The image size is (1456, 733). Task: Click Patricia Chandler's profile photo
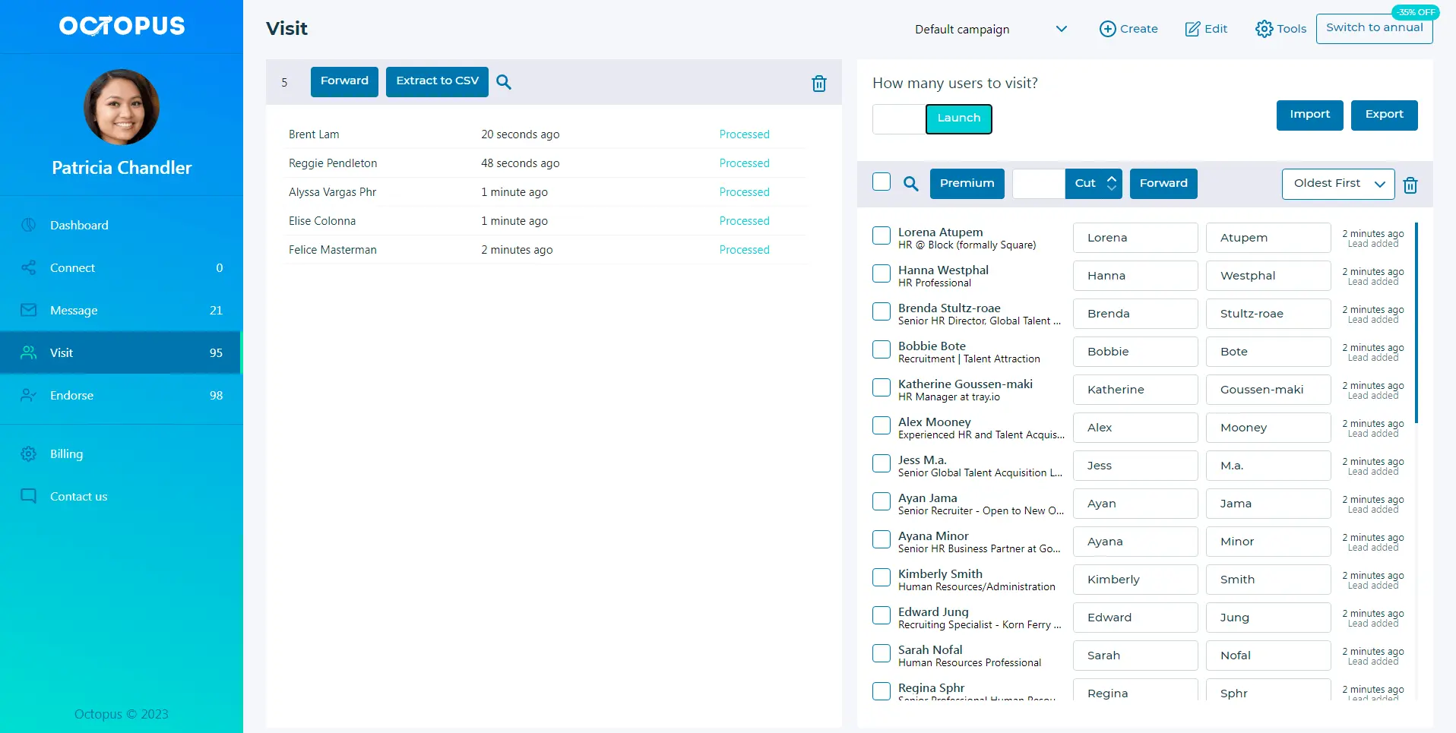pos(122,107)
